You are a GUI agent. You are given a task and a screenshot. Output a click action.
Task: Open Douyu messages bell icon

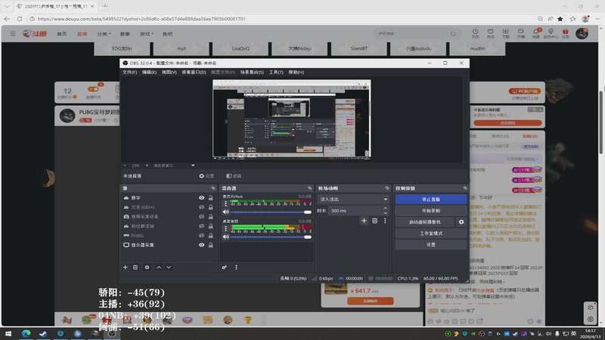click(536, 33)
